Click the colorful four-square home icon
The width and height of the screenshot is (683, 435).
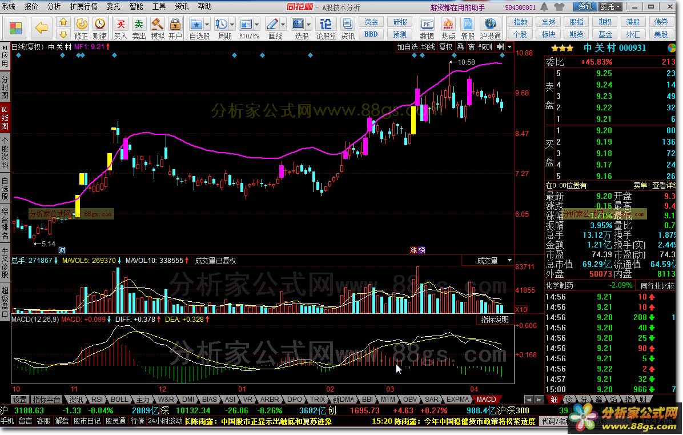pyautogui.click(x=15, y=29)
